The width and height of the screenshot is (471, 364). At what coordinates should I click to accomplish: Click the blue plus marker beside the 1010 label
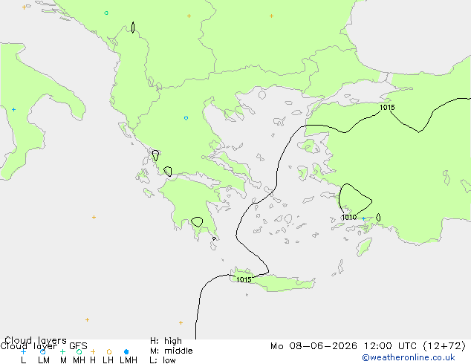(363, 218)
